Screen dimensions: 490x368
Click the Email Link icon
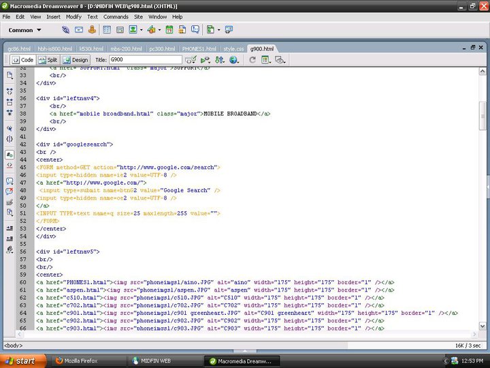click(x=79, y=30)
